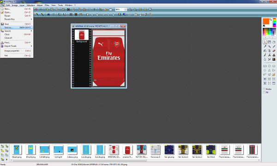Select the Spray tool
This screenshot has width=277, height=166.
(269, 51)
